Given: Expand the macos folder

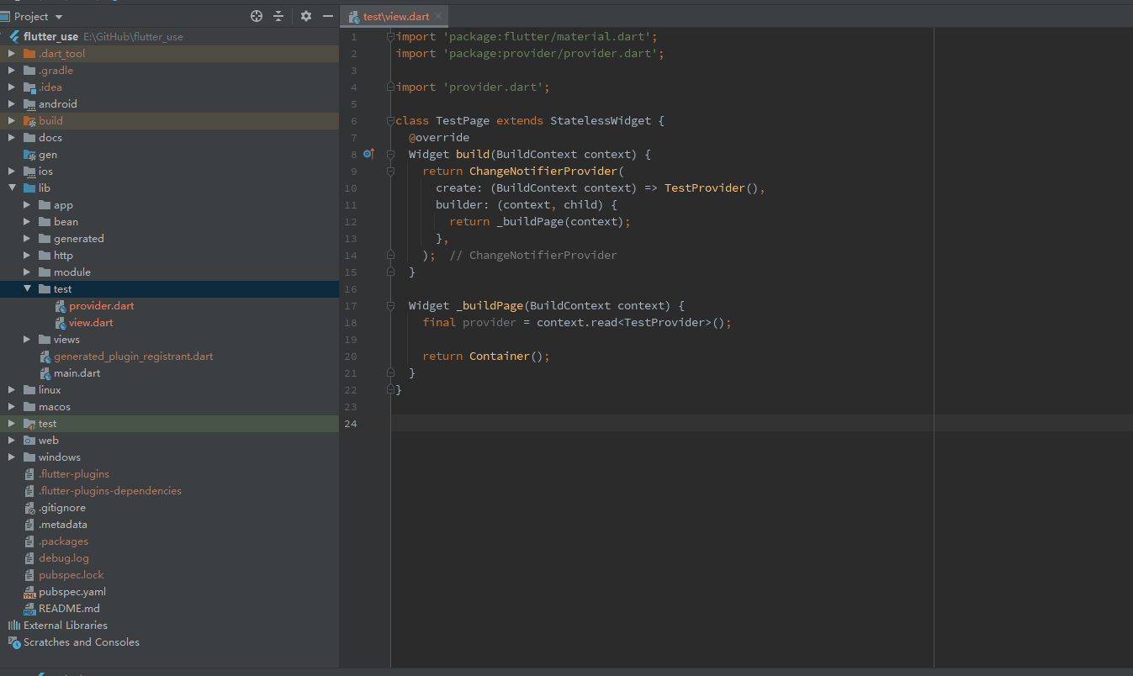Looking at the screenshot, I should (x=12, y=407).
